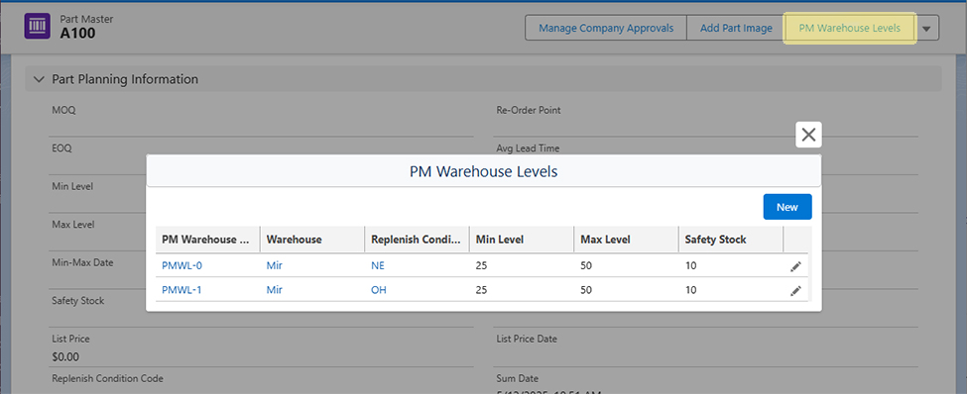This screenshot has width=967, height=394.
Task: Click the Avg Lead Time field label
Action: (x=528, y=148)
